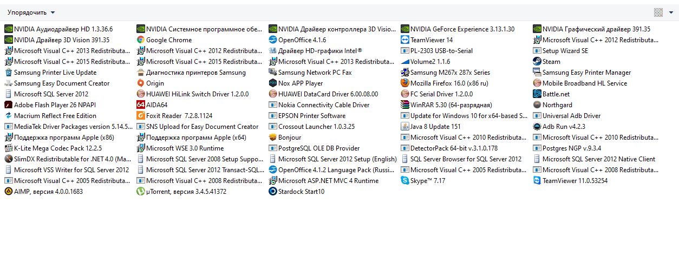Viewport: 679px width, 268px height.
Task: Click Setup Wizard SE entry
Action: [560, 51]
